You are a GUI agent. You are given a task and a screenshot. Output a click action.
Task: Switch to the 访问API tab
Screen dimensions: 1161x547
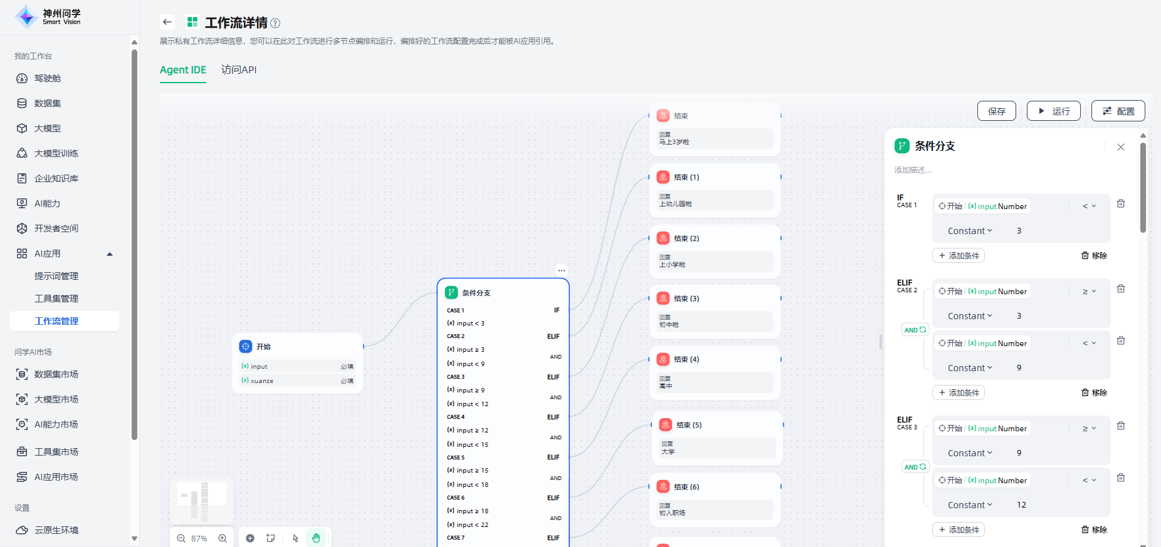(x=239, y=69)
